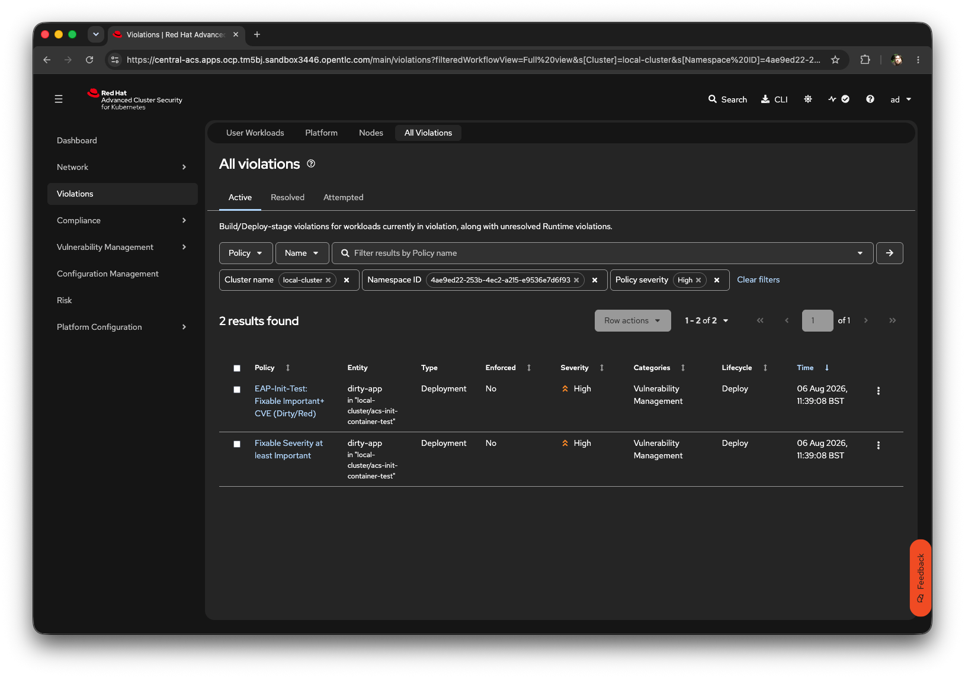Open Risk in the sidebar
This screenshot has height=678, width=965.
click(122, 300)
